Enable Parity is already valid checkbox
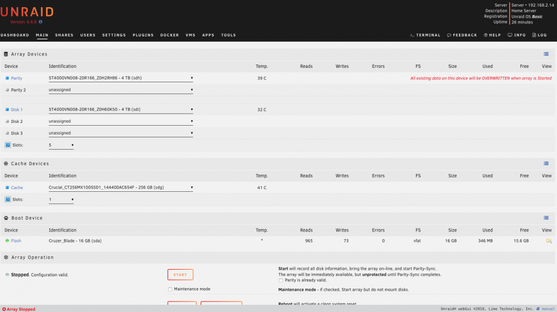Viewport: 557px width, 312px height. coord(281,280)
